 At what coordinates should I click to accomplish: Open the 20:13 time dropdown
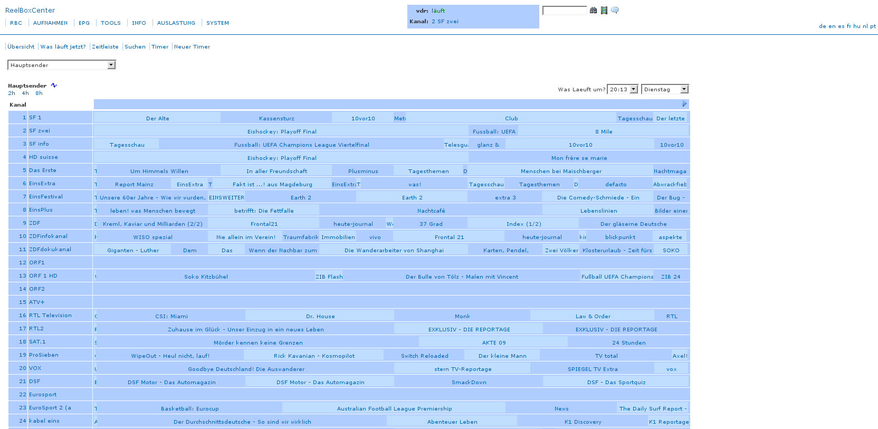click(623, 89)
